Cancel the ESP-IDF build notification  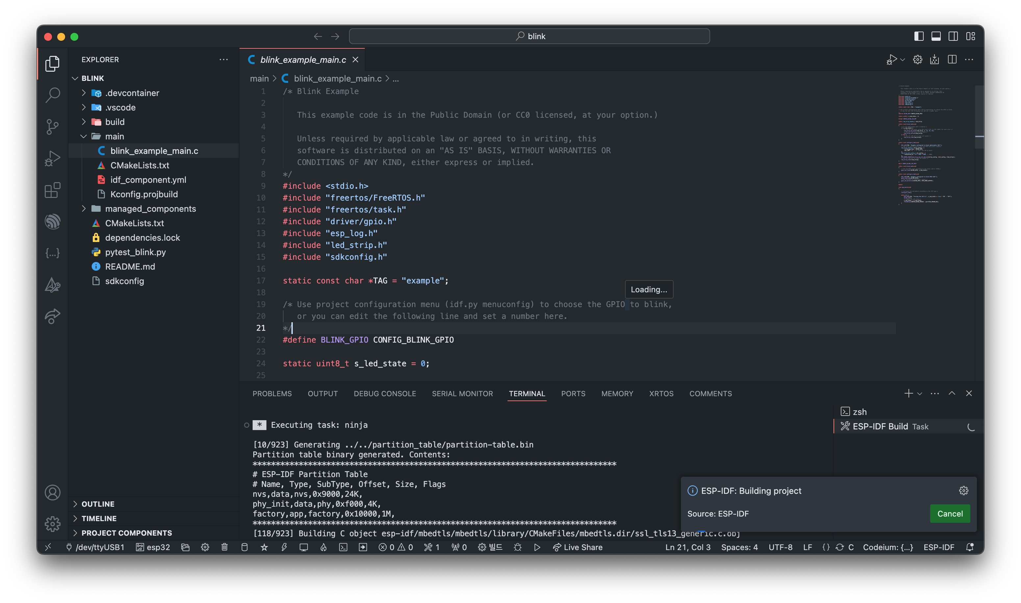click(950, 514)
